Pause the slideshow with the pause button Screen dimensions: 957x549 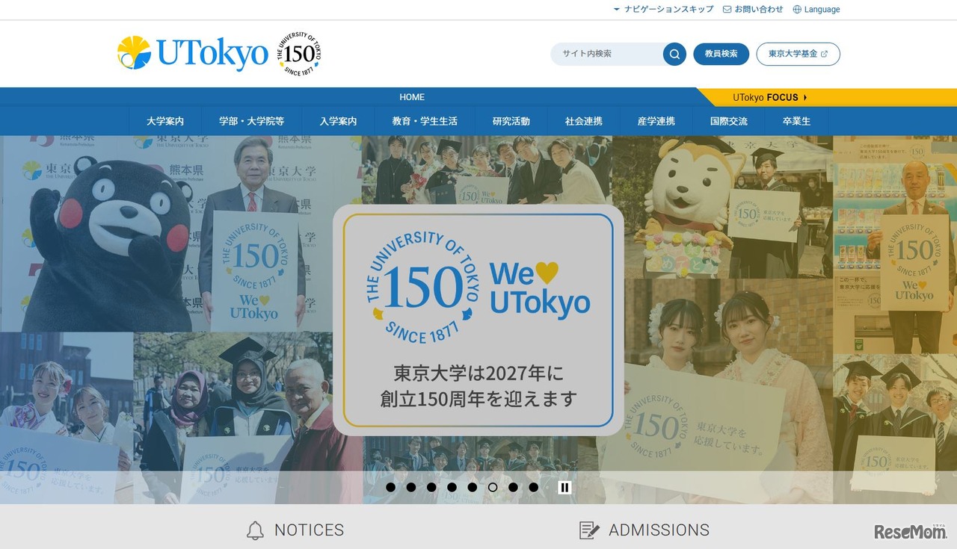[x=564, y=487]
